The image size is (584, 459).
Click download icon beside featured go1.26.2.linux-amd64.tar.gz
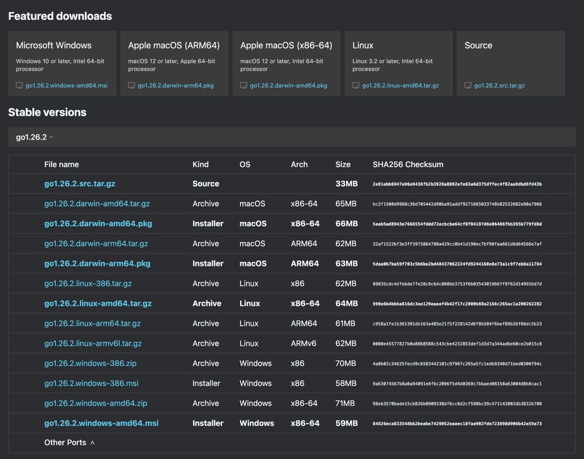pyautogui.click(x=356, y=86)
